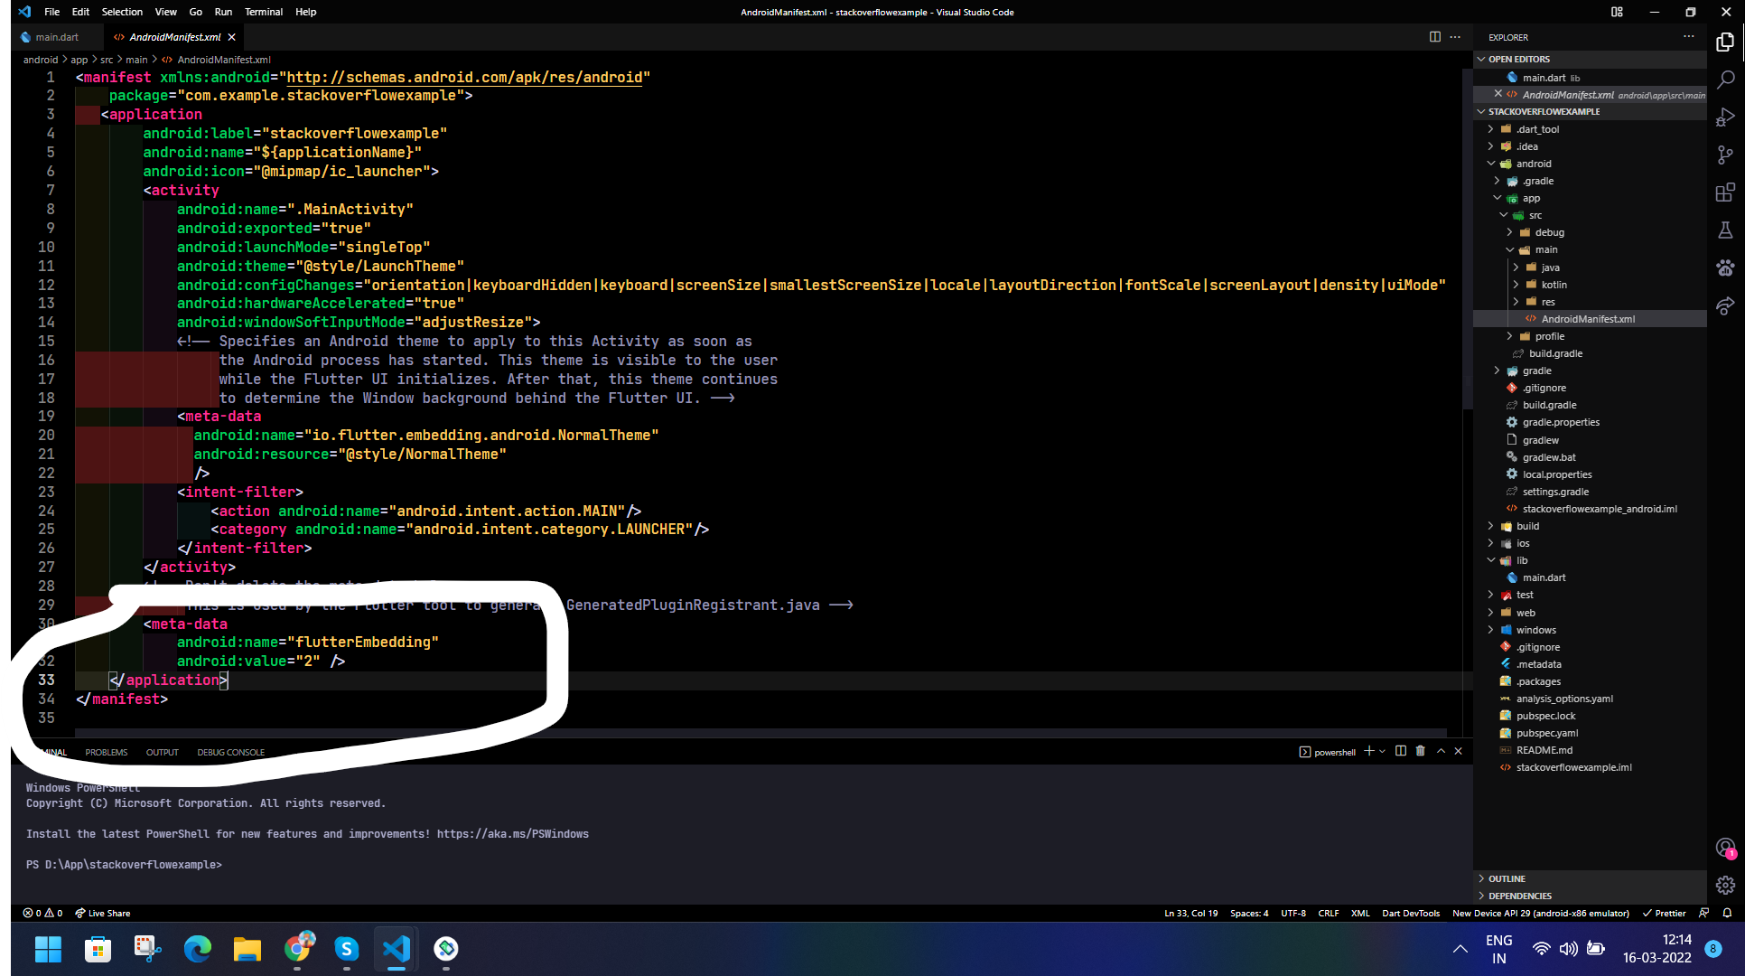This screenshot has height=976, width=1745.
Task: Open Source Control view
Action: point(1725,155)
